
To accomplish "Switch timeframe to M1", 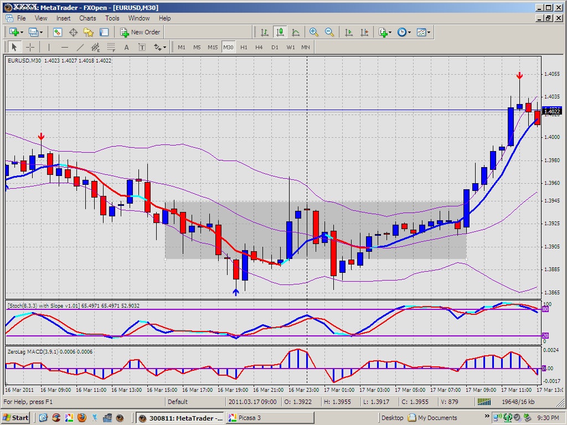I will coord(182,47).
